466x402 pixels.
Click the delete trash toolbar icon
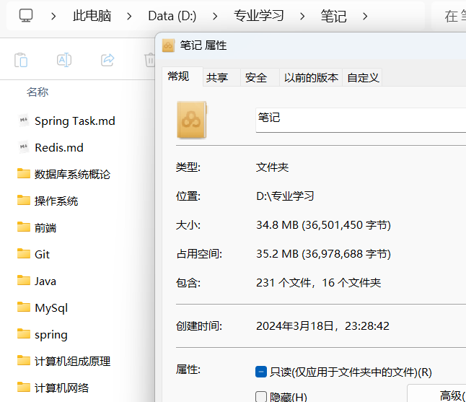pos(150,60)
